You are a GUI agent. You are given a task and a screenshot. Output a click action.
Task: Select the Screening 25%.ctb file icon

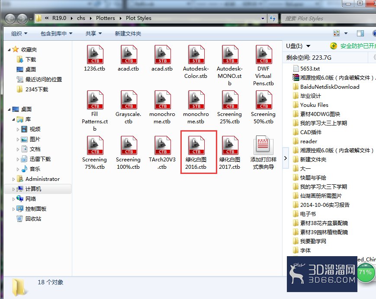(x=230, y=100)
